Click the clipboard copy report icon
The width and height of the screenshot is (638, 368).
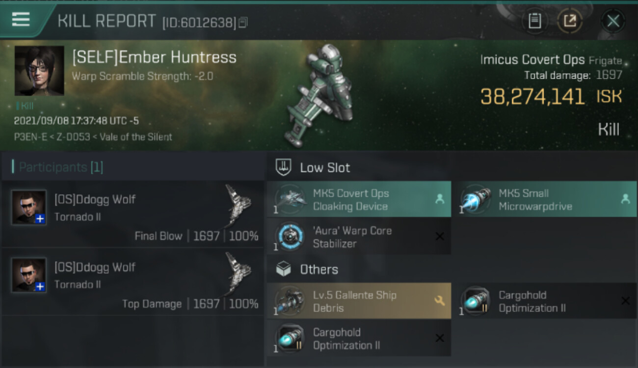534,21
